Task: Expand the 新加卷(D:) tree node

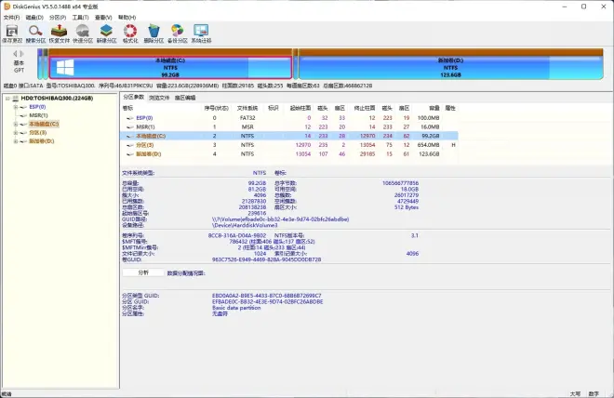Action: [16, 141]
